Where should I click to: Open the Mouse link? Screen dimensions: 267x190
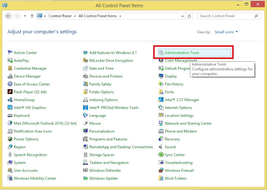[x=95, y=123]
